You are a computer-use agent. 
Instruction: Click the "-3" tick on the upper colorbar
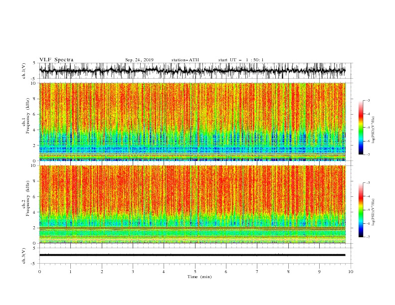tap(368, 100)
